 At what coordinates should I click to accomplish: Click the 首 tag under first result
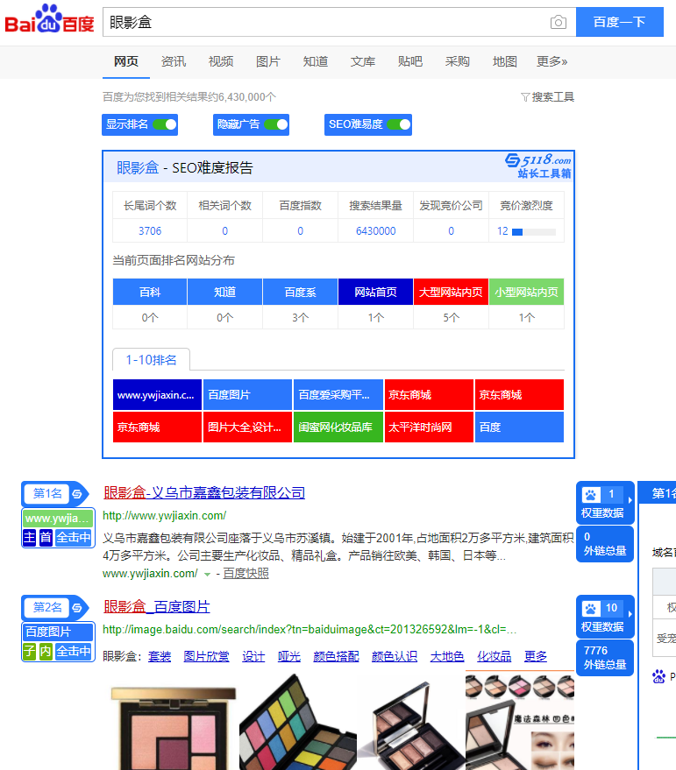(x=46, y=537)
